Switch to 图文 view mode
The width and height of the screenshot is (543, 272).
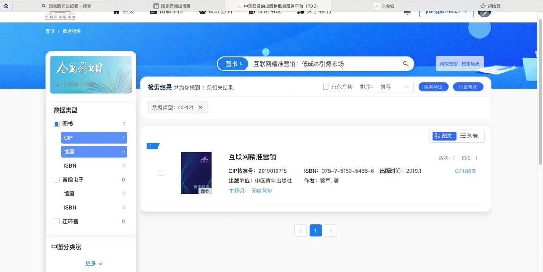pyautogui.click(x=444, y=136)
